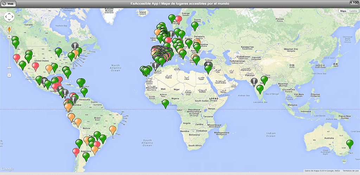Pan the map up with arrow control

tap(9, 14)
